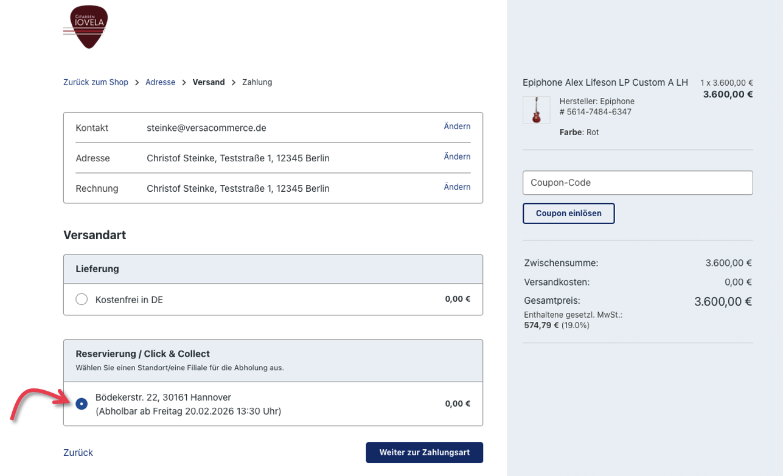
Task: Click the steinke@versacommerce.de contact email
Action: [206, 128]
